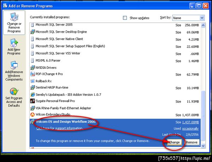Select 'Microsoft SQL Server Setup Support Files (English)'

click(70, 46)
